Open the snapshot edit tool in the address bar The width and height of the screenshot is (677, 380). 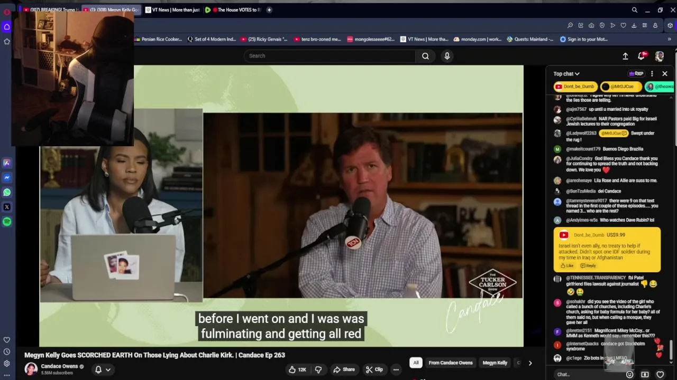click(581, 25)
